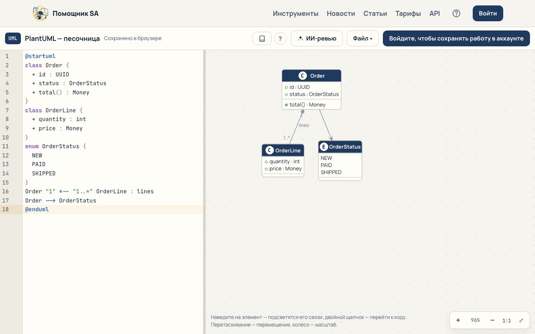Open the API link in navigation
Screen dimensions: 535x334
tap(435, 13)
